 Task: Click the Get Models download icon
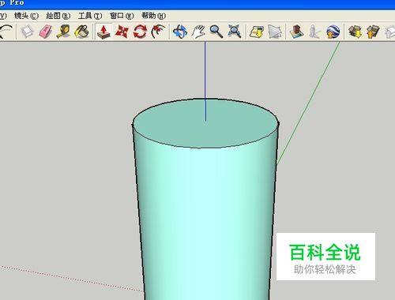pyautogui.click(x=355, y=32)
